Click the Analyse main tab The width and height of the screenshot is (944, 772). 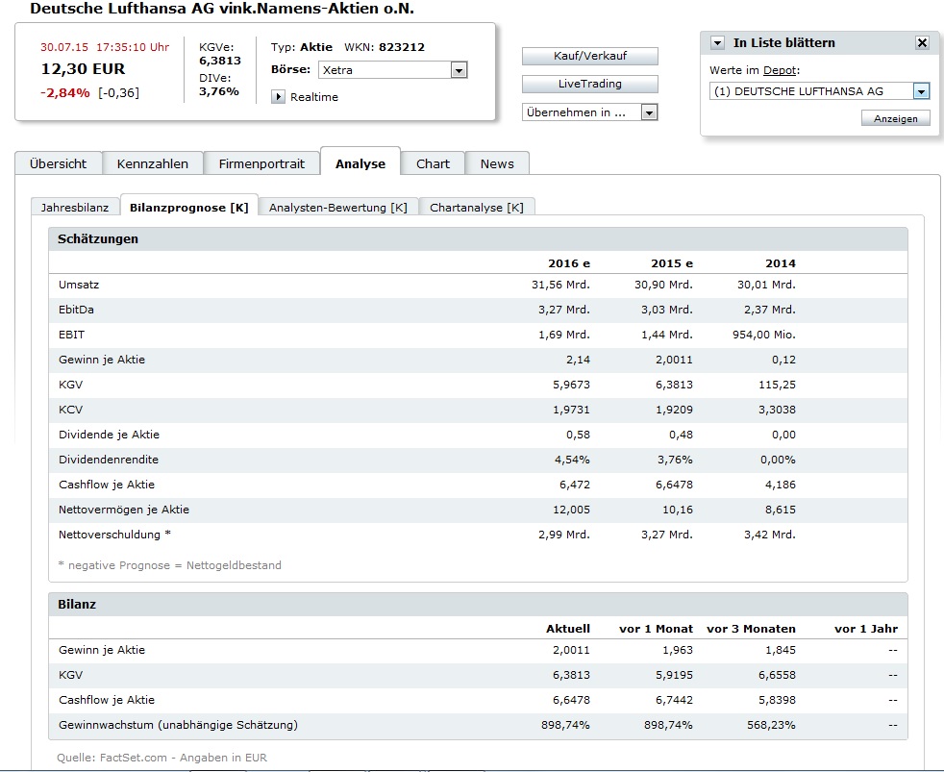click(360, 163)
